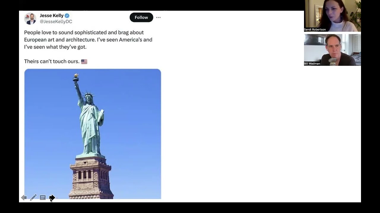Advance with the next slide arrow
Image resolution: width=380 pixels, height=213 pixels.
tap(52, 197)
